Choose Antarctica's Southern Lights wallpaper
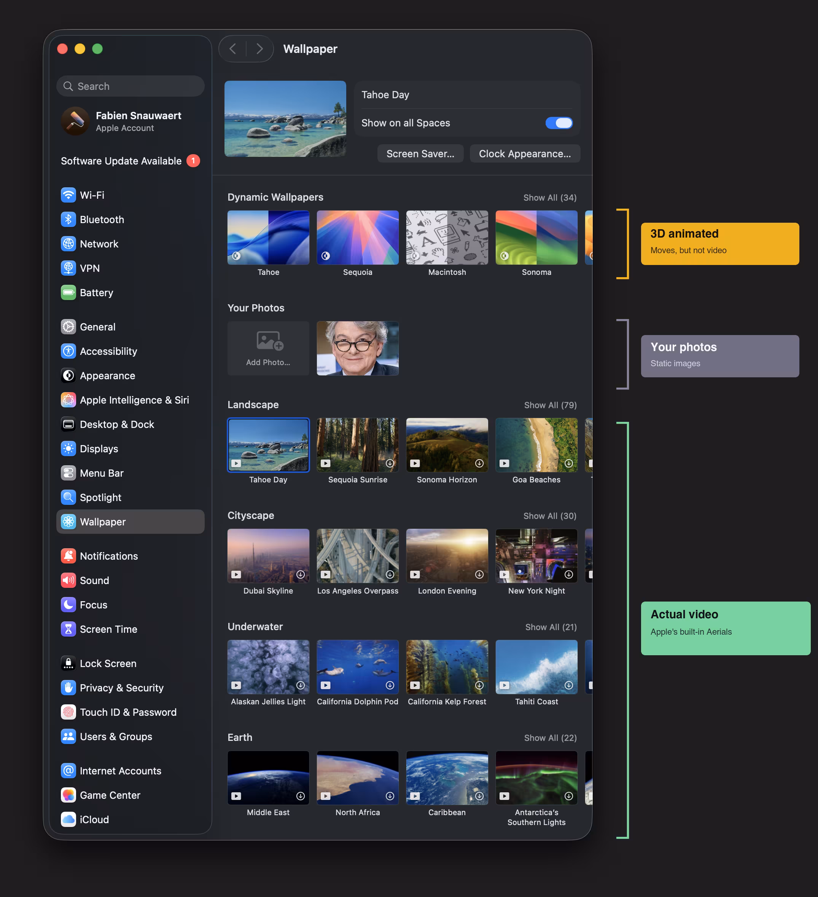Image resolution: width=818 pixels, height=897 pixels. pyautogui.click(x=536, y=778)
